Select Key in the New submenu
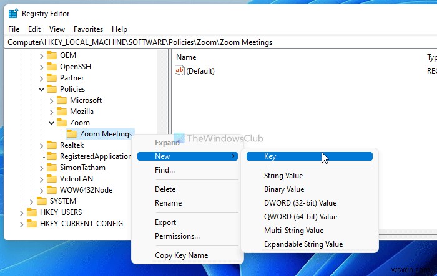Viewport: 437px width, 276px height. click(x=310, y=156)
